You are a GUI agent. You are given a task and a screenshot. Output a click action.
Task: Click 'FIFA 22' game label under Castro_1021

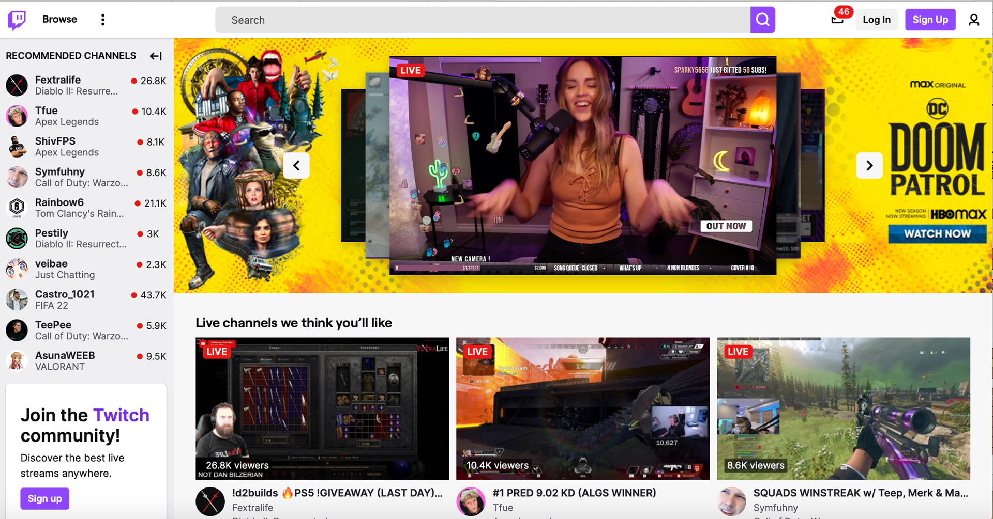click(52, 306)
